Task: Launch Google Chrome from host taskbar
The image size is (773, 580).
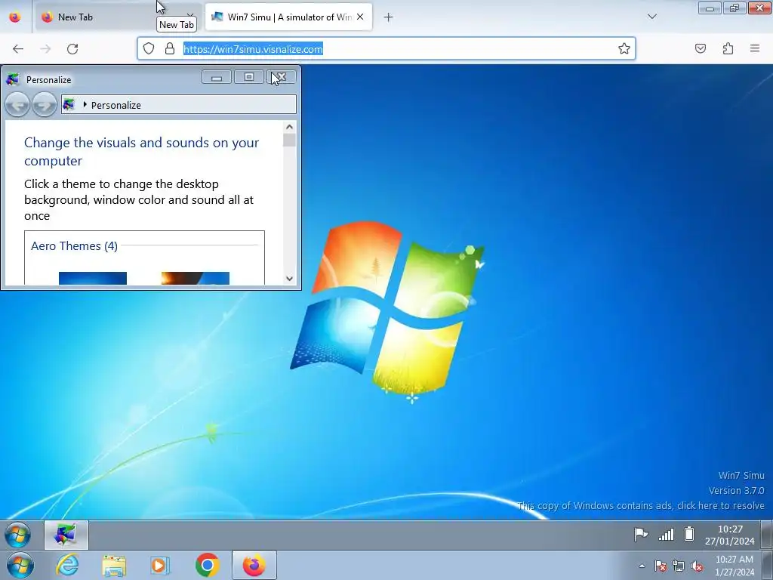Action: click(x=207, y=565)
